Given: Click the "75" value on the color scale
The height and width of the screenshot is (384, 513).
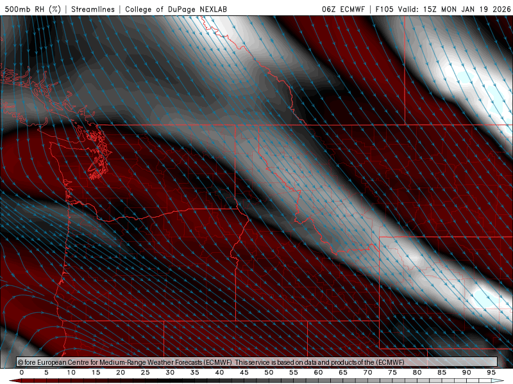Looking at the screenshot, I should [392, 372].
